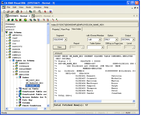Open the Property tab
This screenshot has width=141, height=116.
pyautogui.click(x=56, y=29)
